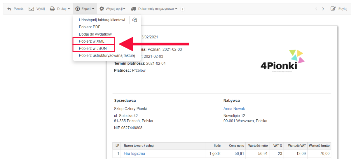Click the Wyślij button label
The width and height of the screenshot is (351, 159).
click(x=41, y=9)
